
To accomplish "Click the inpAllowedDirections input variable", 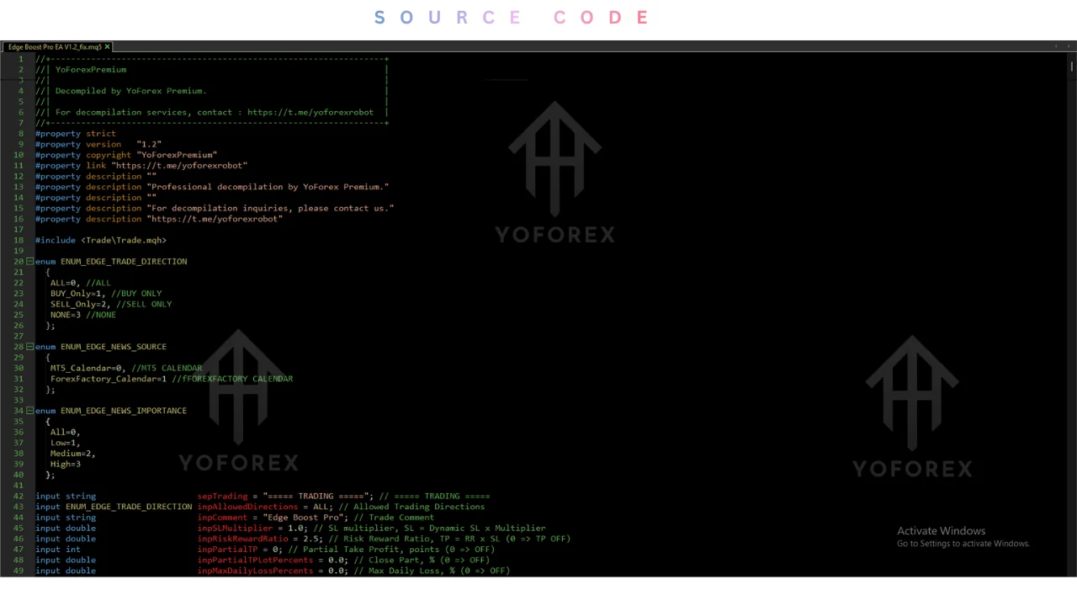I will click(248, 507).
